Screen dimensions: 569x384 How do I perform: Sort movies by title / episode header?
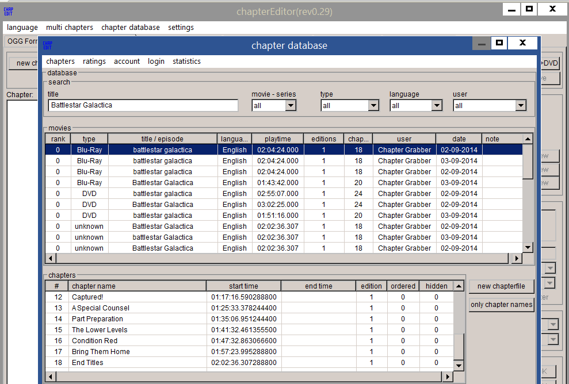[163, 139]
